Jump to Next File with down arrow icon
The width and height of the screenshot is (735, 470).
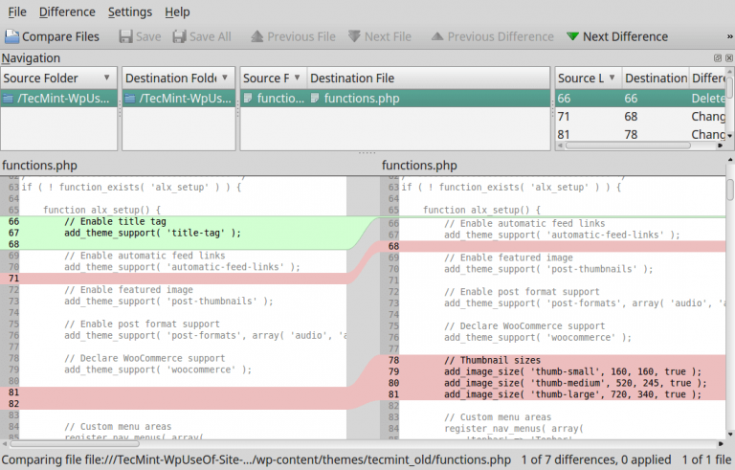[354, 36]
